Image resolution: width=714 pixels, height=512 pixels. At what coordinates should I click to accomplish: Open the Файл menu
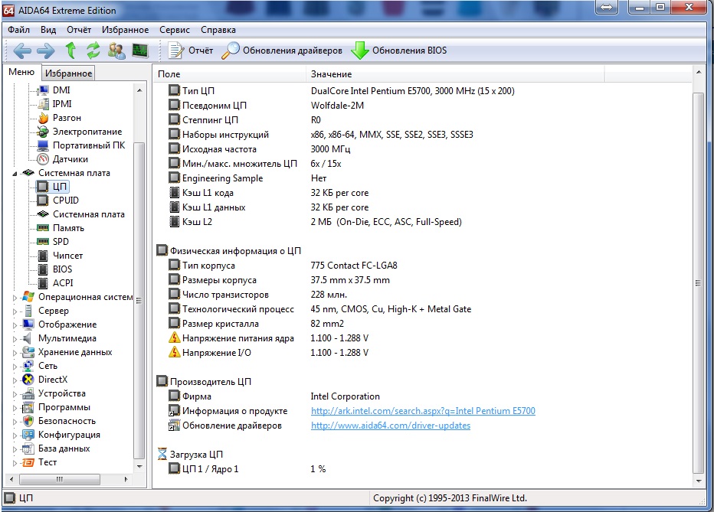[18, 30]
